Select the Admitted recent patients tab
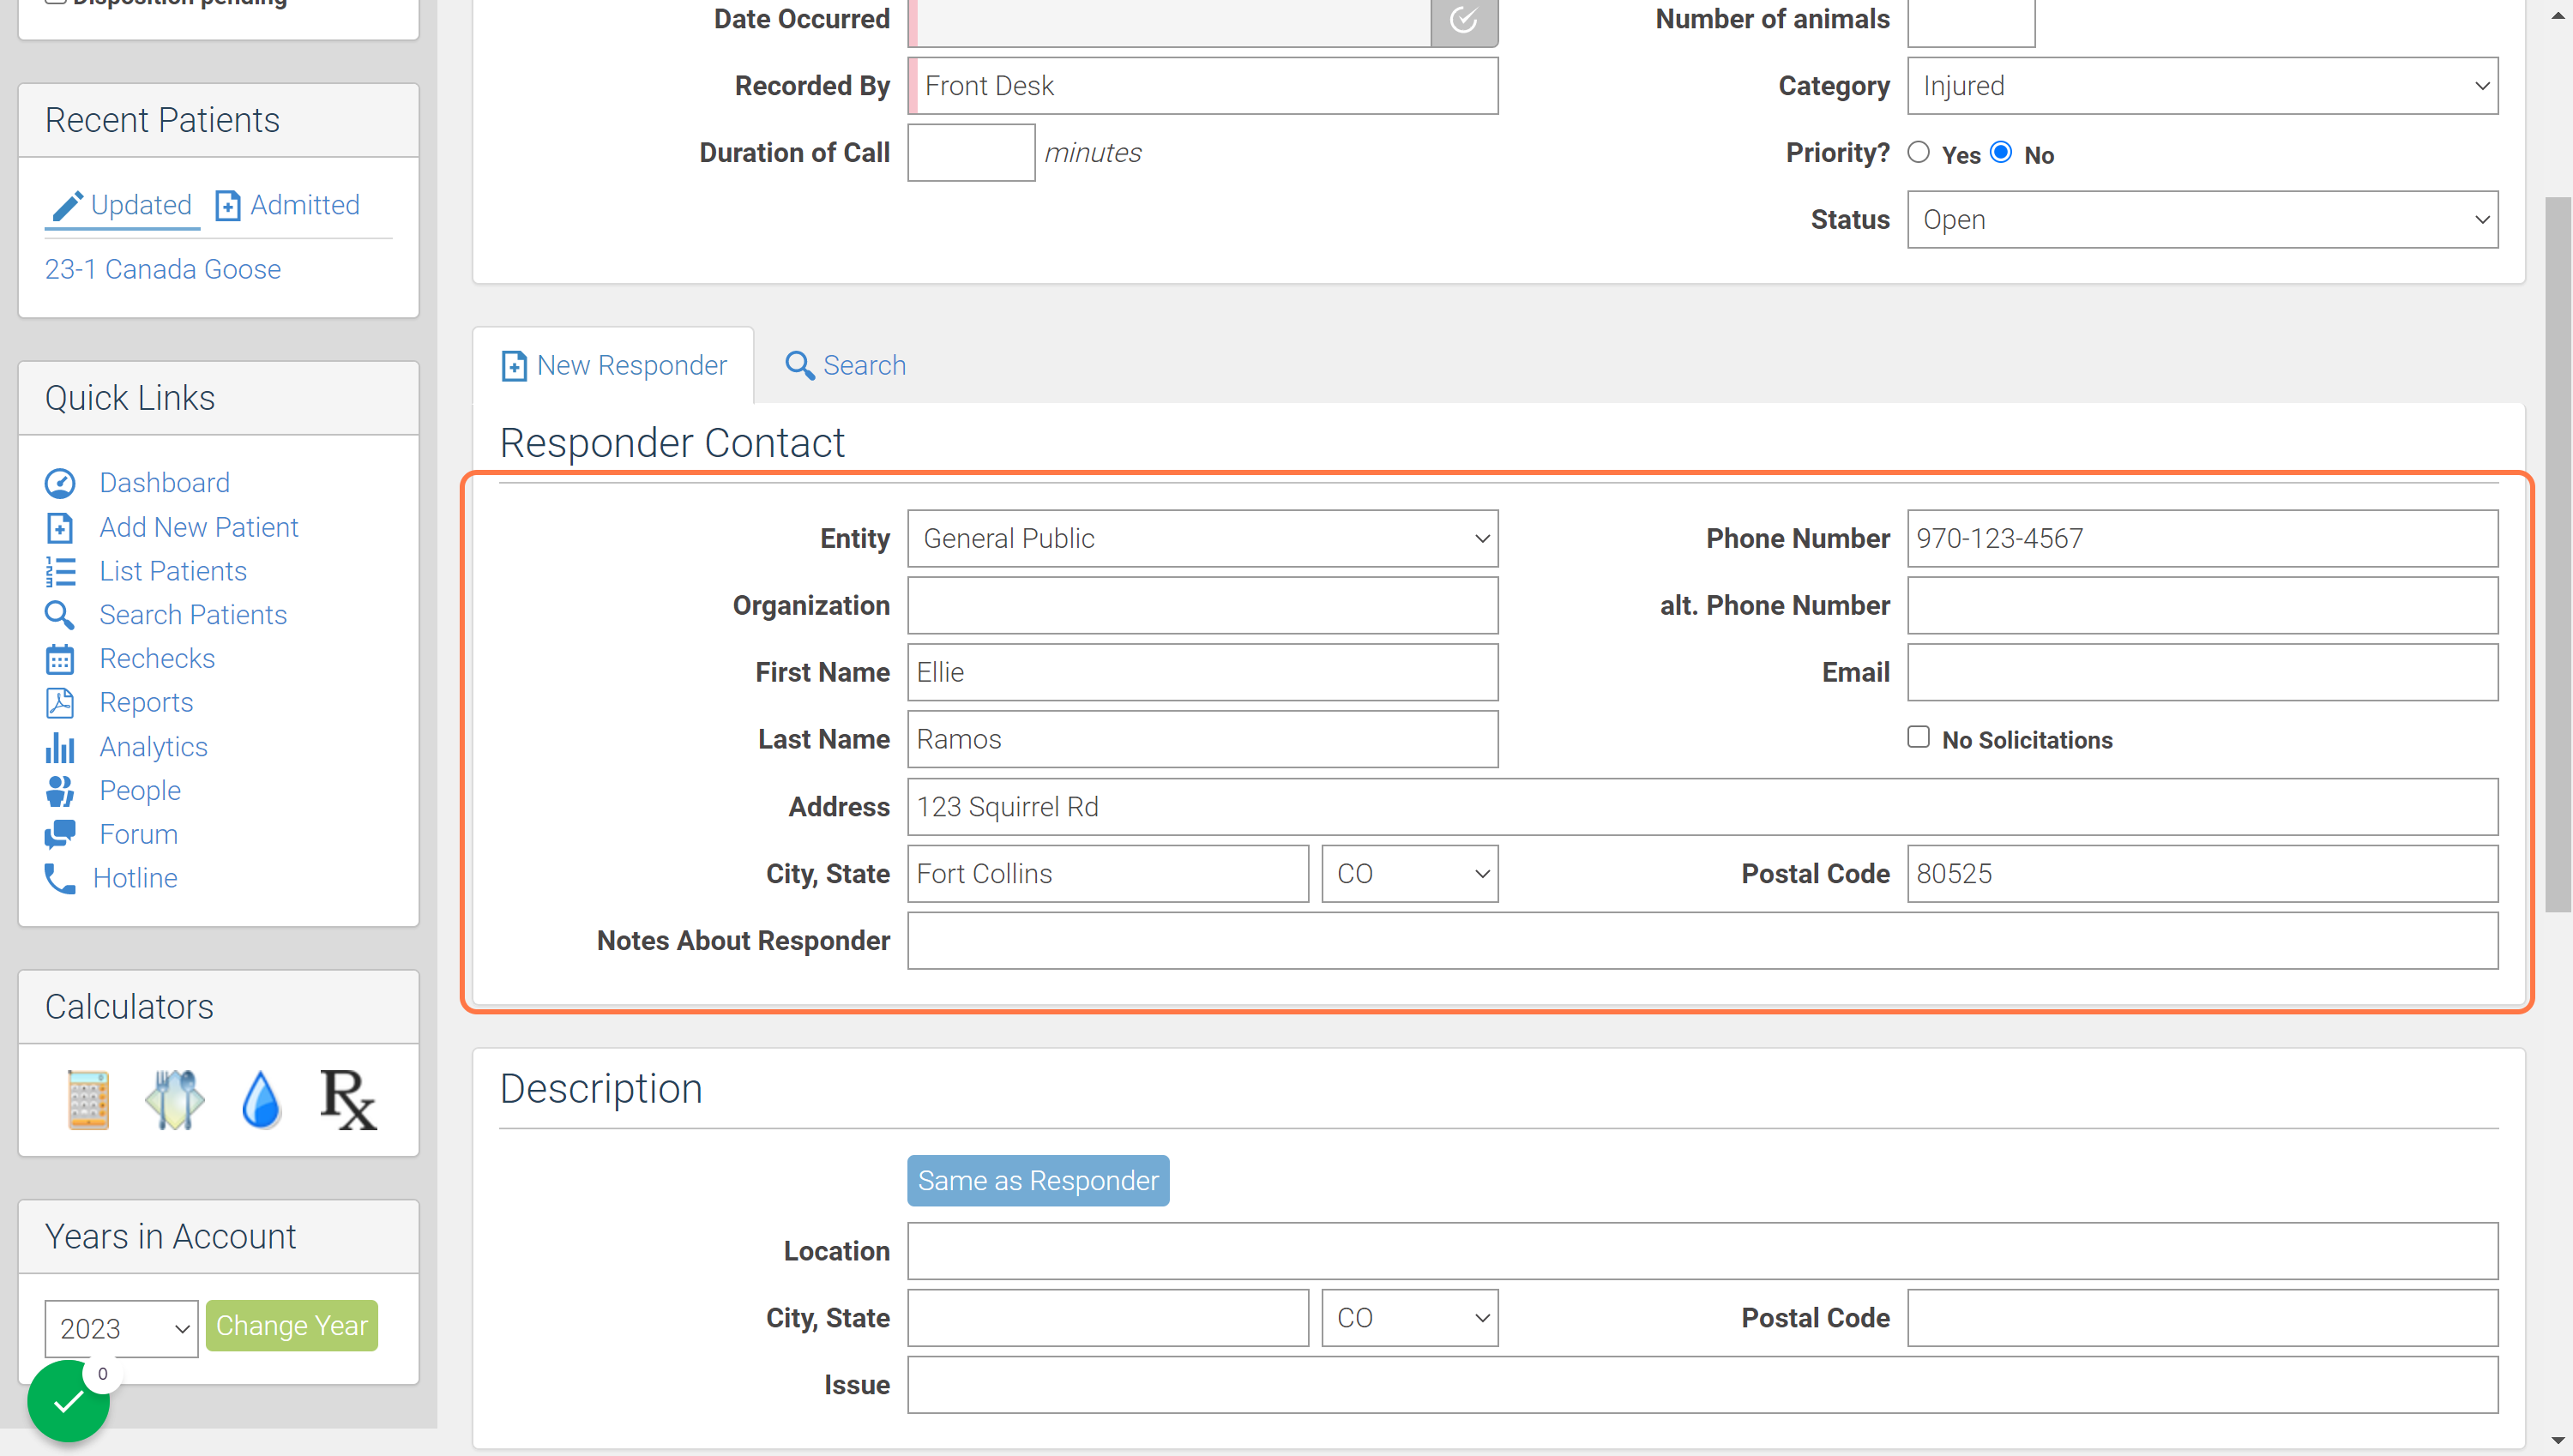The width and height of the screenshot is (2573, 1456). point(288,205)
